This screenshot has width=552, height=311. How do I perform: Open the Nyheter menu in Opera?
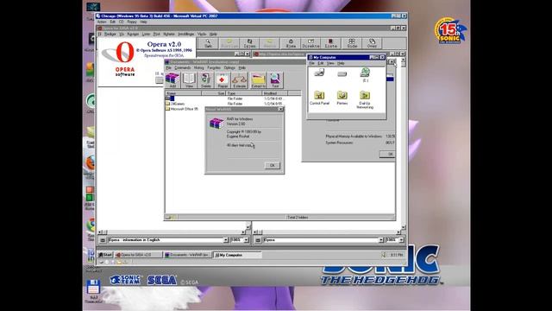[169, 34]
